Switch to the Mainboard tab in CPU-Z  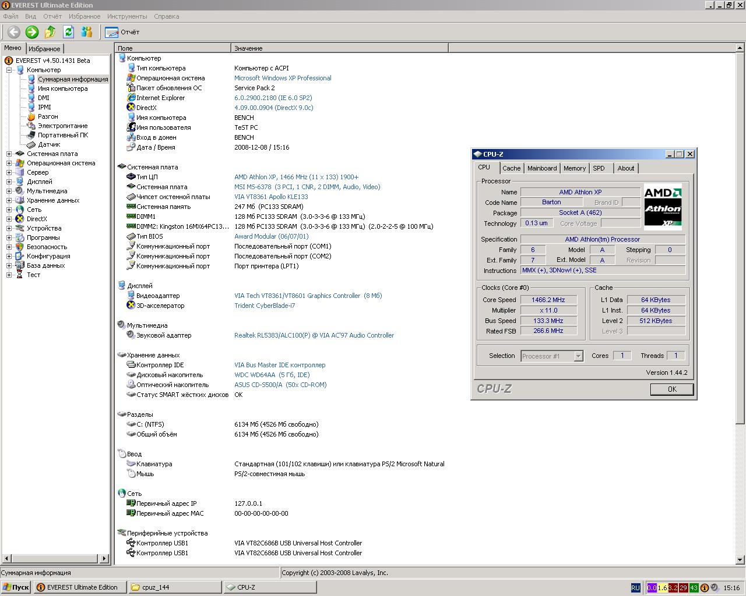coord(541,168)
